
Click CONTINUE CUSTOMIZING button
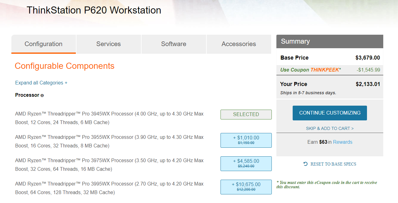tap(330, 113)
